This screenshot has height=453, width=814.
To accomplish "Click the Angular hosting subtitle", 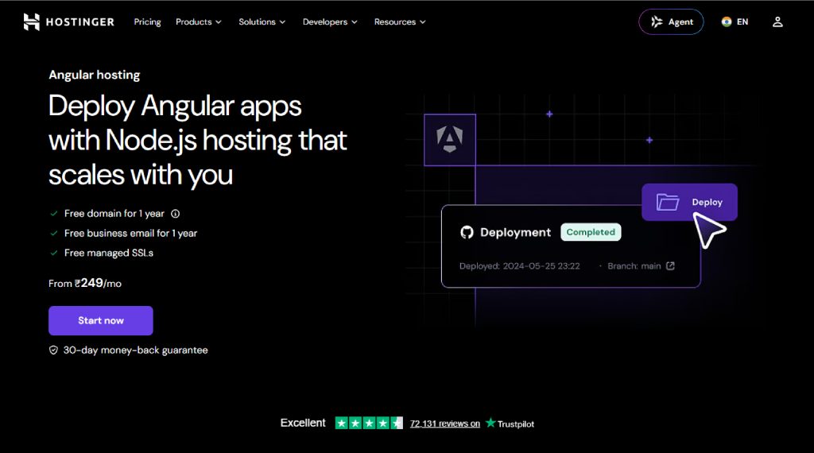I will pyautogui.click(x=95, y=75).
